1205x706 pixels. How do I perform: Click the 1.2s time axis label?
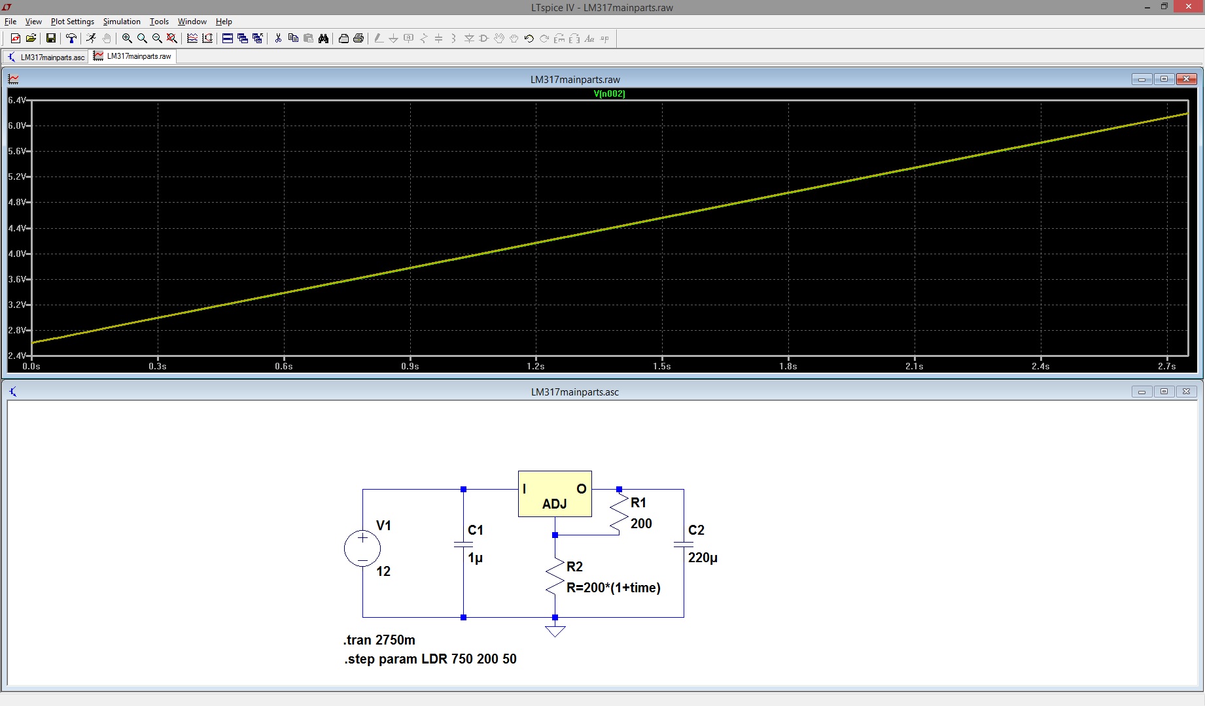click(536, 366)
